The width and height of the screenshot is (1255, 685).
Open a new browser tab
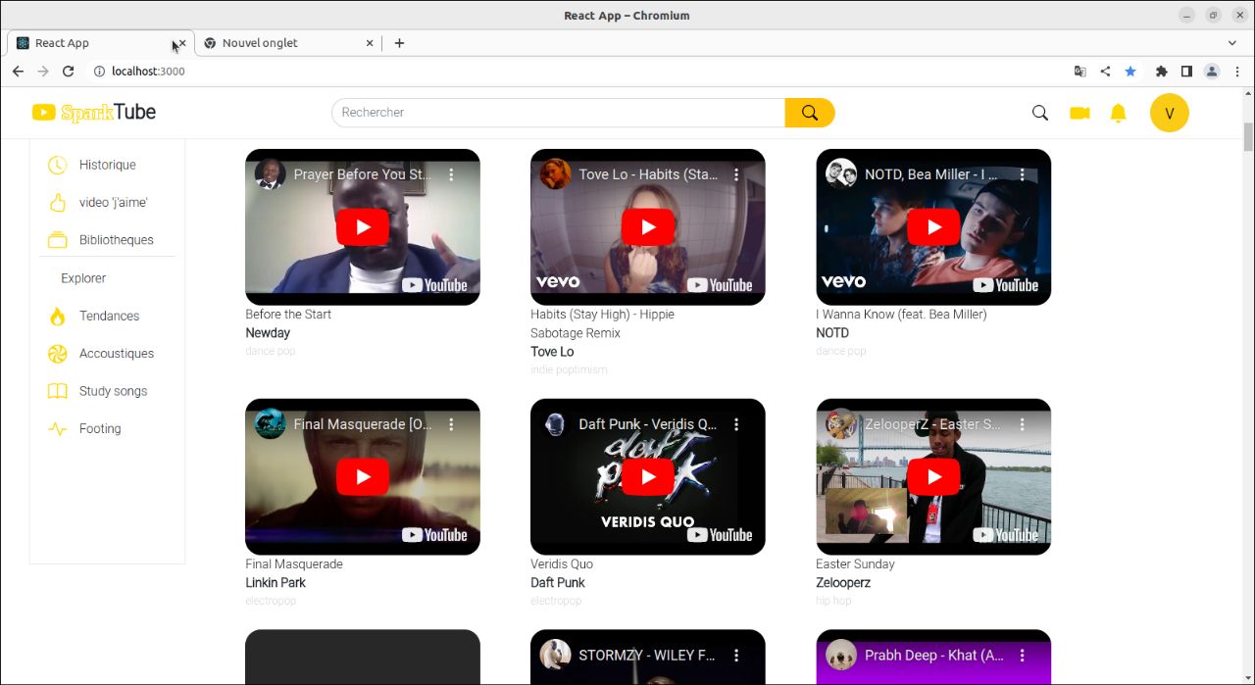[399, 43]
